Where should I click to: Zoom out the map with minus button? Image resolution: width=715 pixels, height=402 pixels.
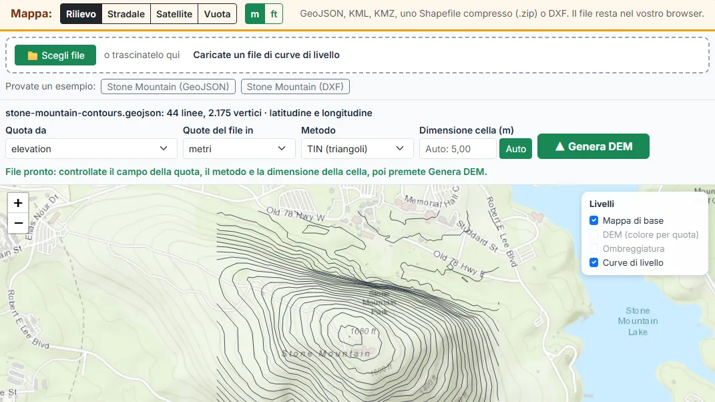point(18,223)
